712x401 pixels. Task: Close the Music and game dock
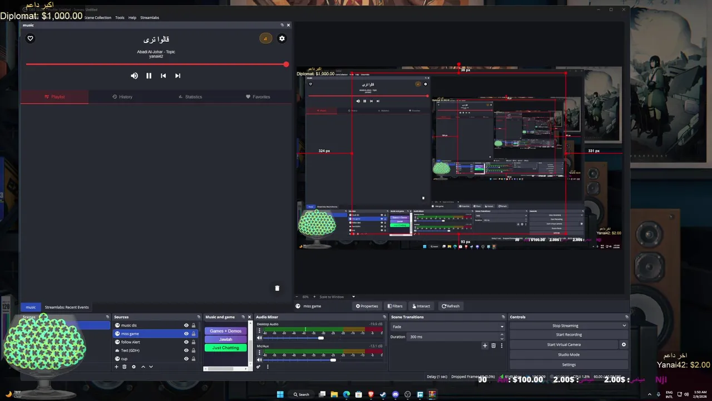tap(249, 317)
